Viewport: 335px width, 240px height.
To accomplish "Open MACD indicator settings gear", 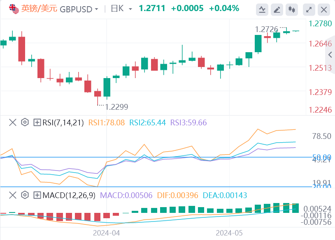I will pyautogui.click(x=25, y=195).
